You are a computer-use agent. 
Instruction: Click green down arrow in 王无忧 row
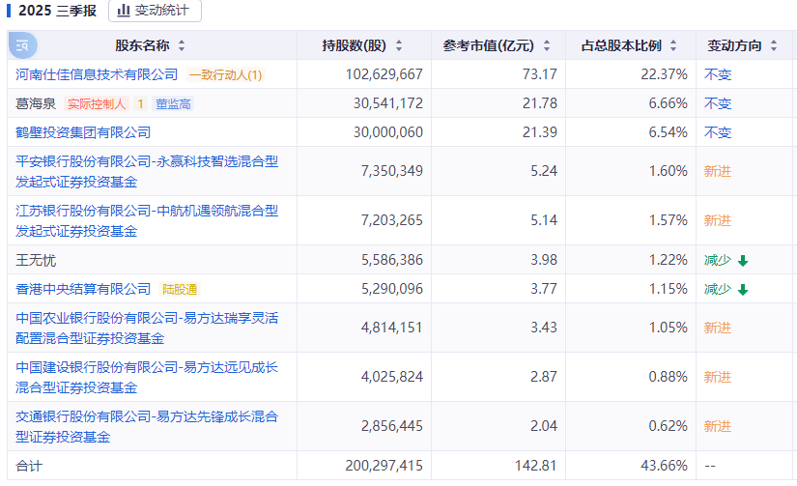coord(743,260)
